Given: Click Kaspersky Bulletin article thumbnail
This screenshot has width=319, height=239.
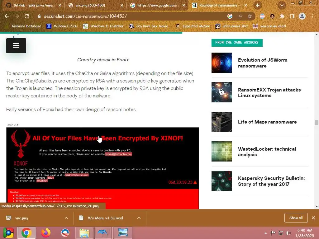Looking at the screenshot, I should 221,181.
